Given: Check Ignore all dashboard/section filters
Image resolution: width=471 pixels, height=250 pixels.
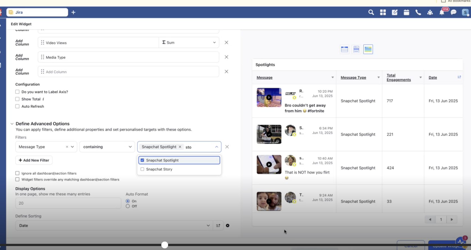Looking at the screenshot, I should coord(17,173).
